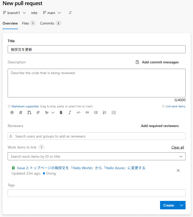This screenshot has width=193, height=217.
Task: Insert a numbered list
Action: coord(105,112)
